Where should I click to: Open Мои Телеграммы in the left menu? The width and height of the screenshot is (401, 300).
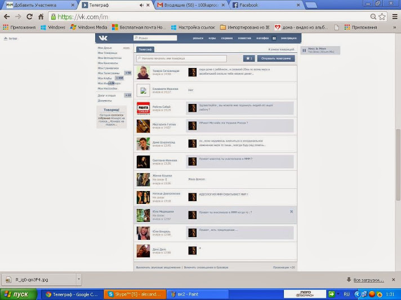(x=109, y=73)
